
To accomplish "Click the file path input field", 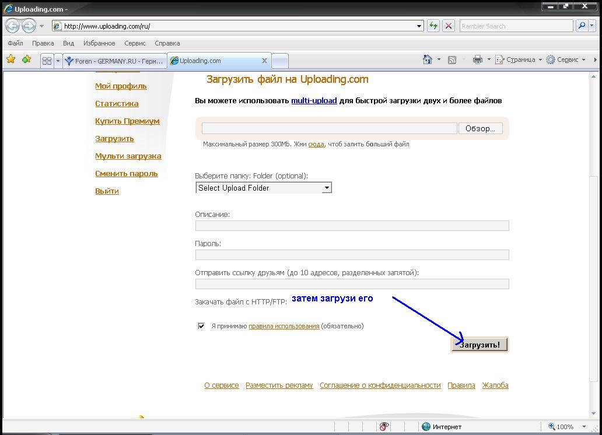I will (330, 128).
